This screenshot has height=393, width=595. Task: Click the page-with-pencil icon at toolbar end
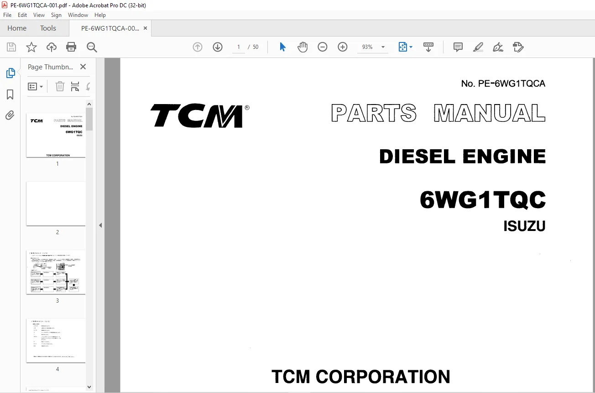click(x=518, y=47)
